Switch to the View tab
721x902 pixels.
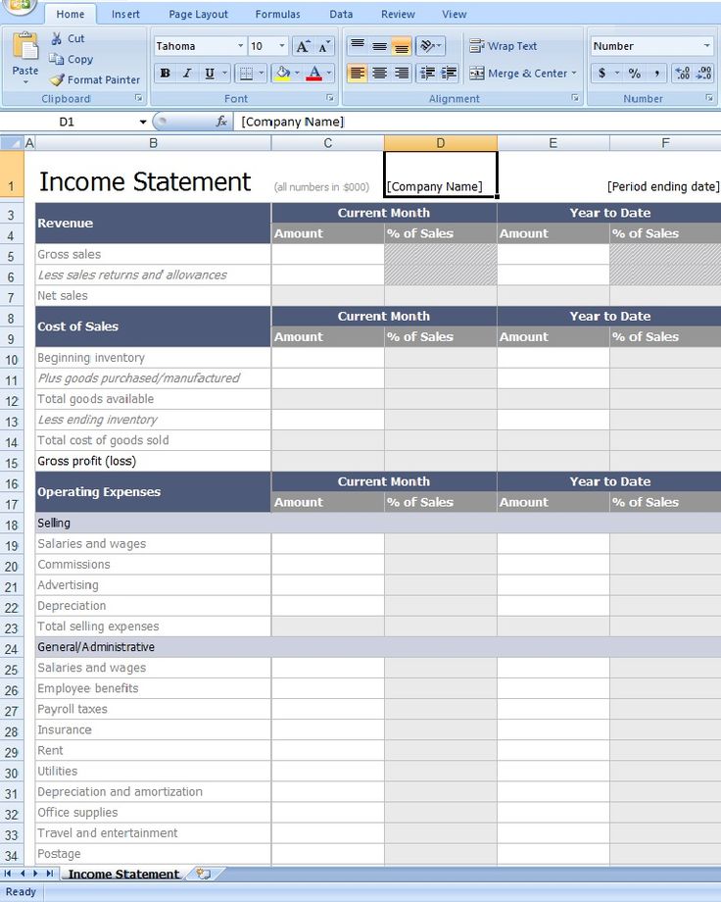455,14
